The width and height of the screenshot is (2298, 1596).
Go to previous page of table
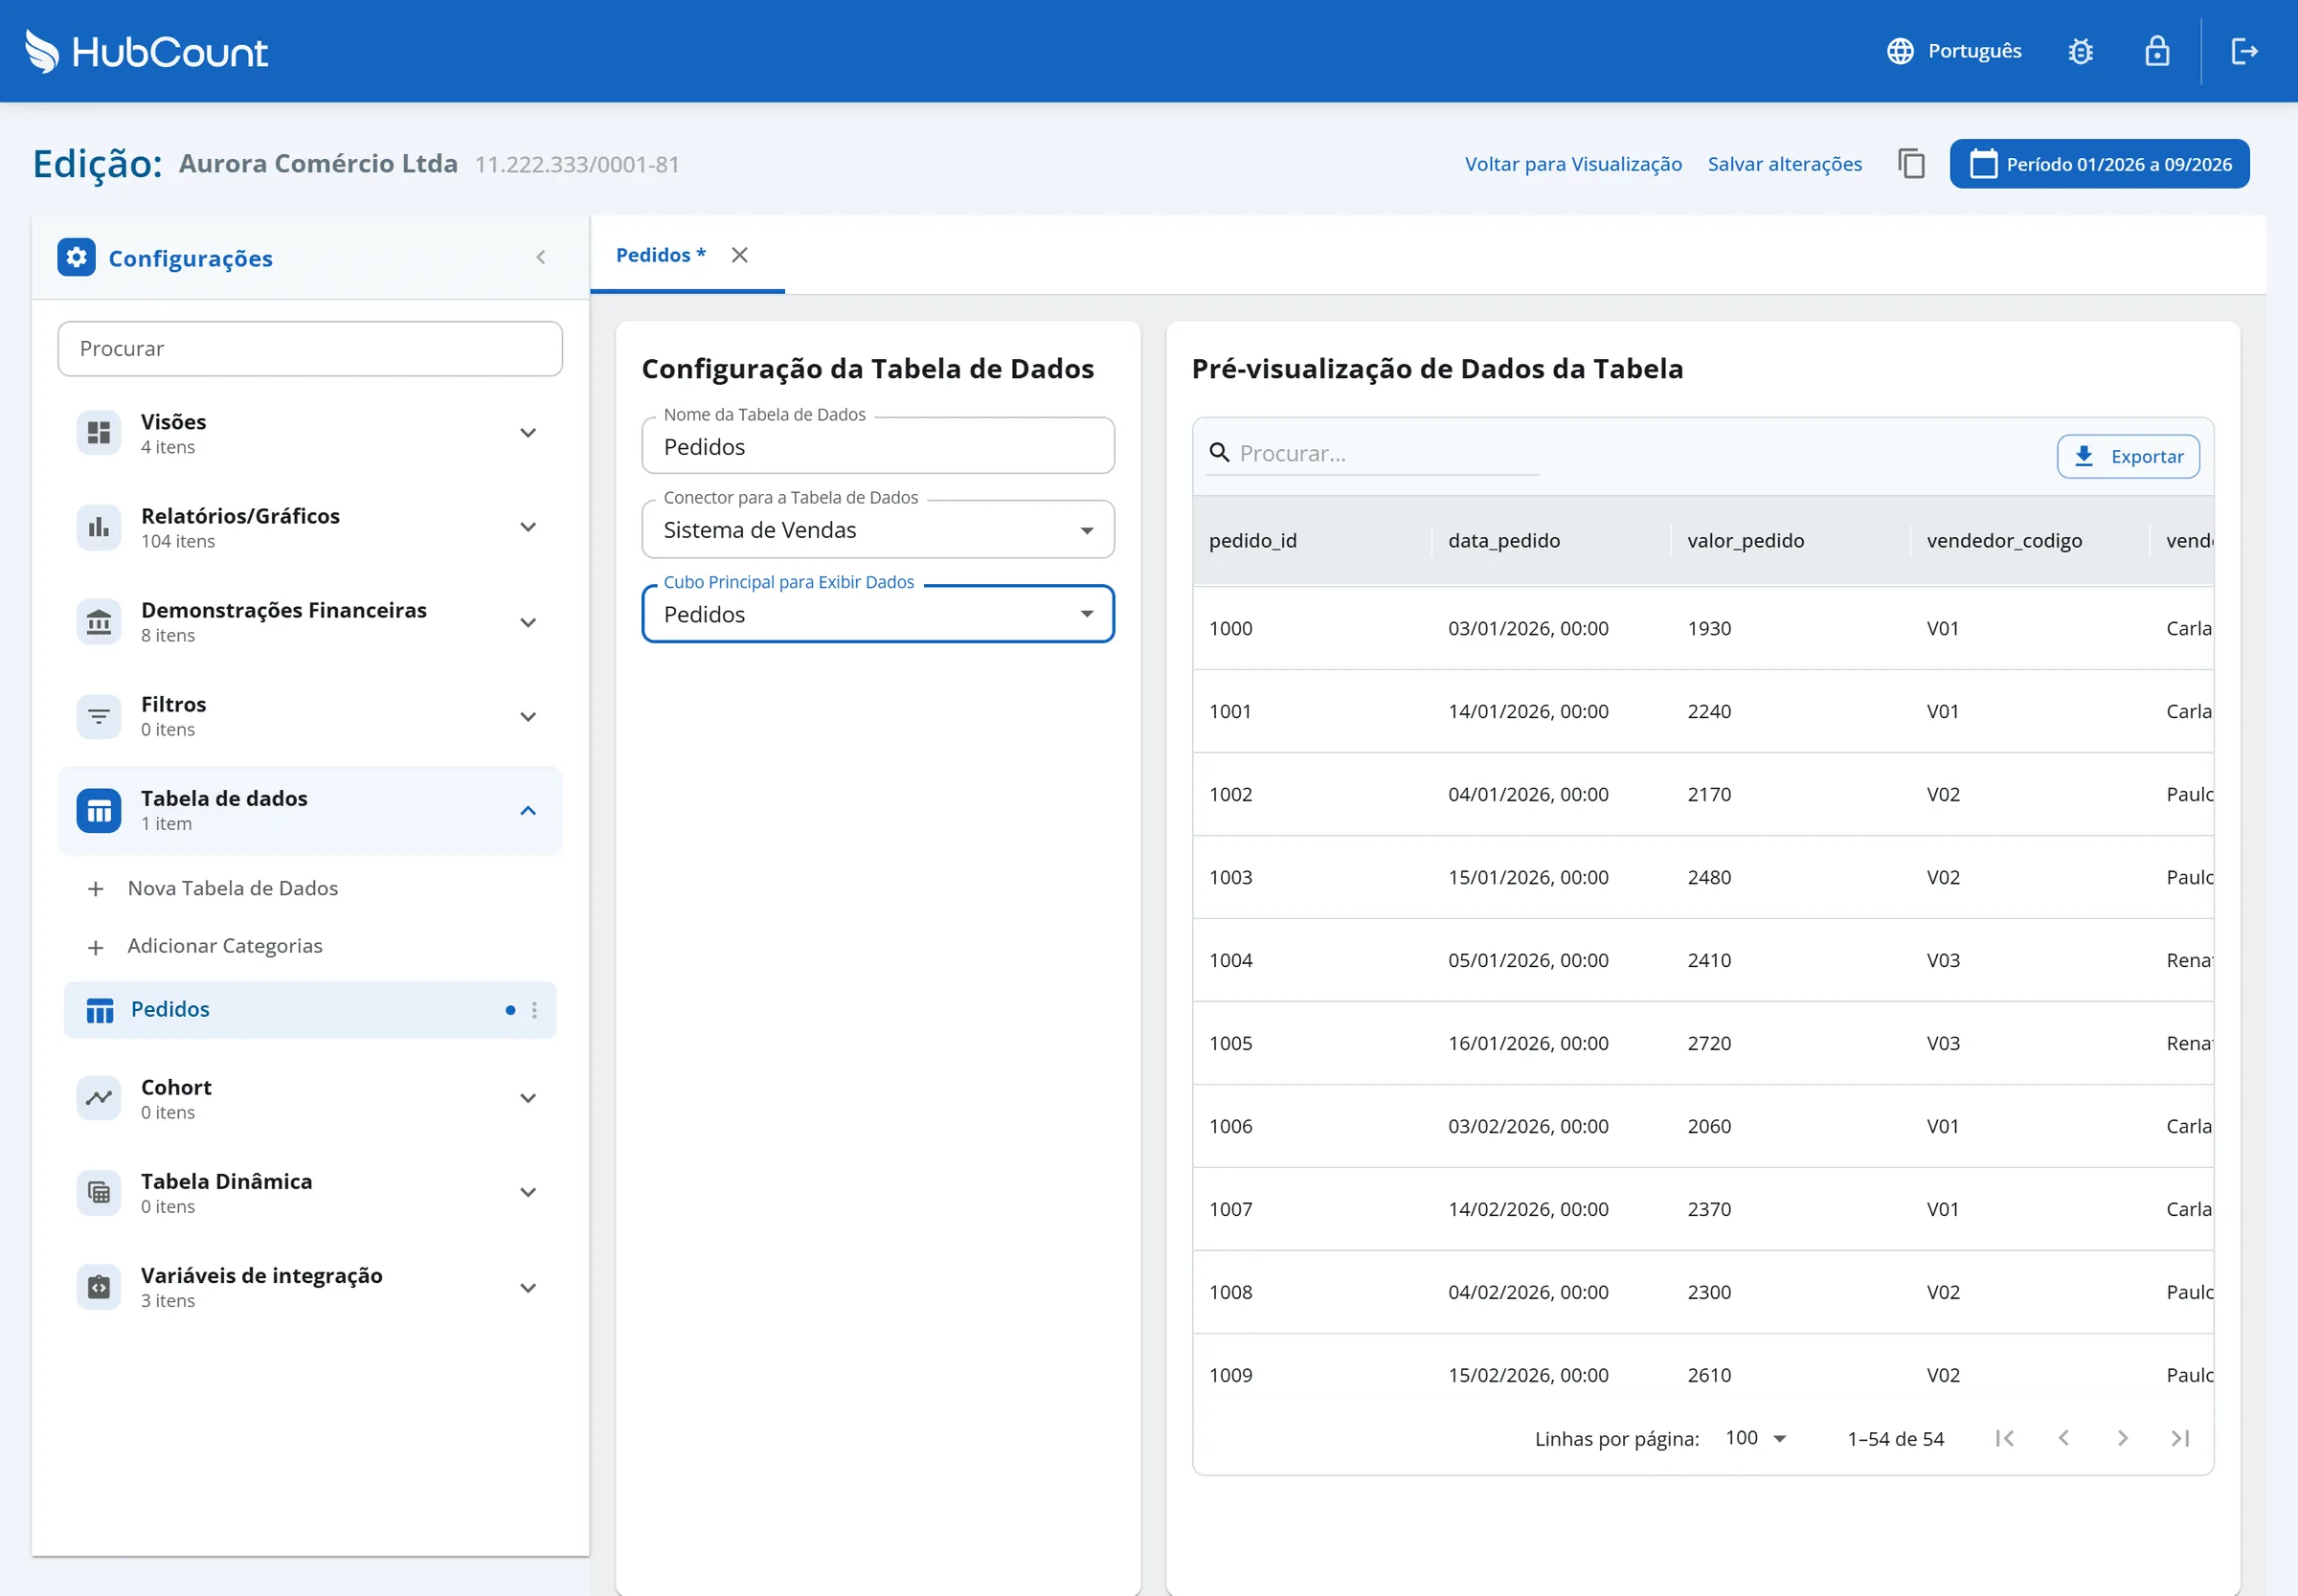(2063, 1438)
